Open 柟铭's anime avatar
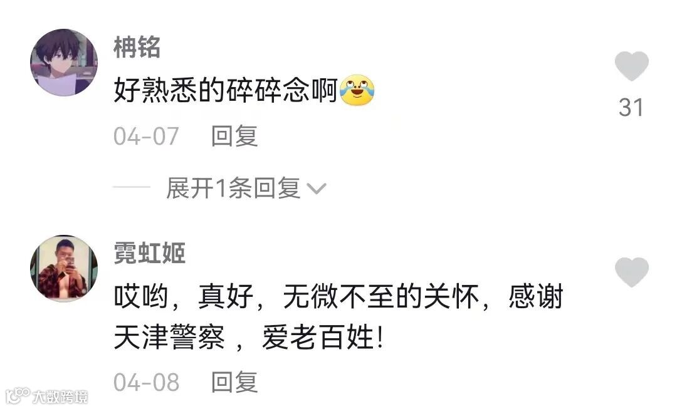The height and width of the screenshot is (409, 677). (64, 62)
